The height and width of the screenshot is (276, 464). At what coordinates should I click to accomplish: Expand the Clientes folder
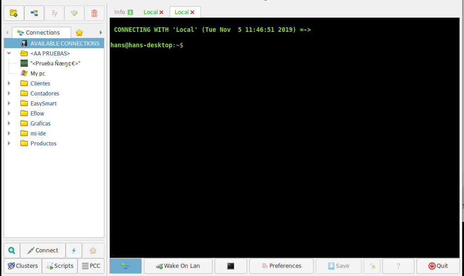point(9,83)
